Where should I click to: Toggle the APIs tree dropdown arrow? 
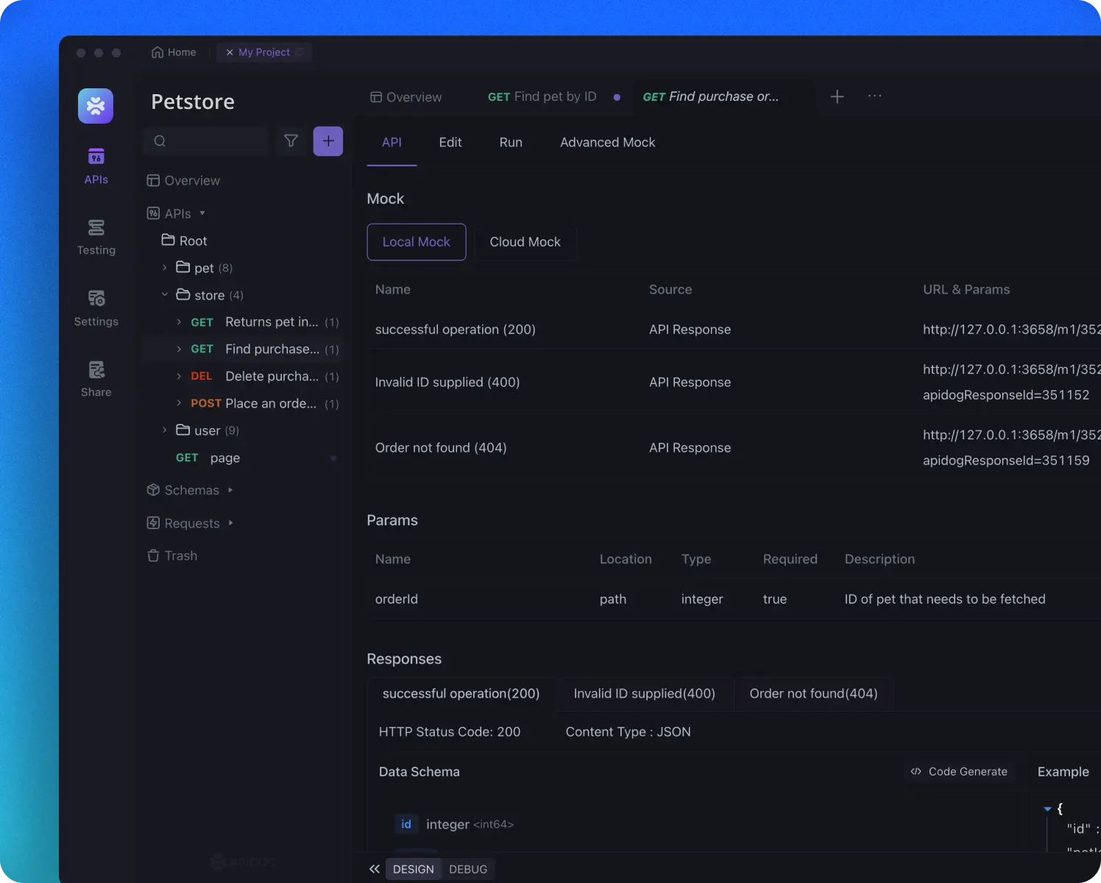click(x=202, y=213)
